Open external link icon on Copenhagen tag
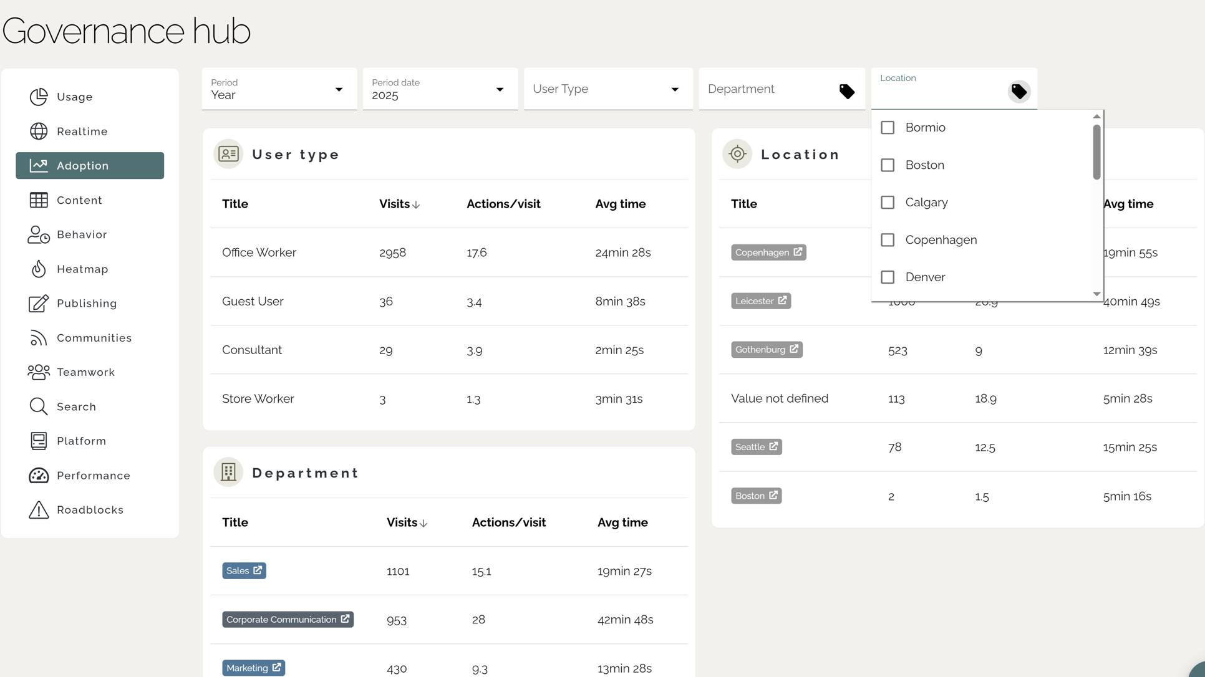 [798, 252]
